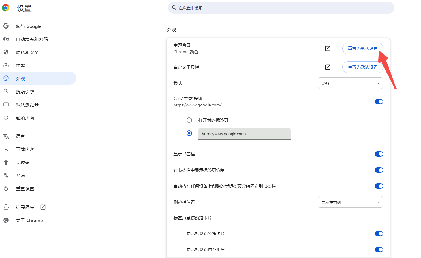Click the key icon for autofill and passwords
Screen dimensions: 421x258
[x=6, y=39]
